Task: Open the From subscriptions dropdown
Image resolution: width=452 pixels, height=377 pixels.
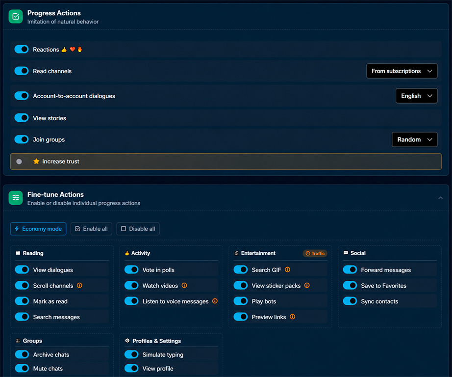Action: 402,71
